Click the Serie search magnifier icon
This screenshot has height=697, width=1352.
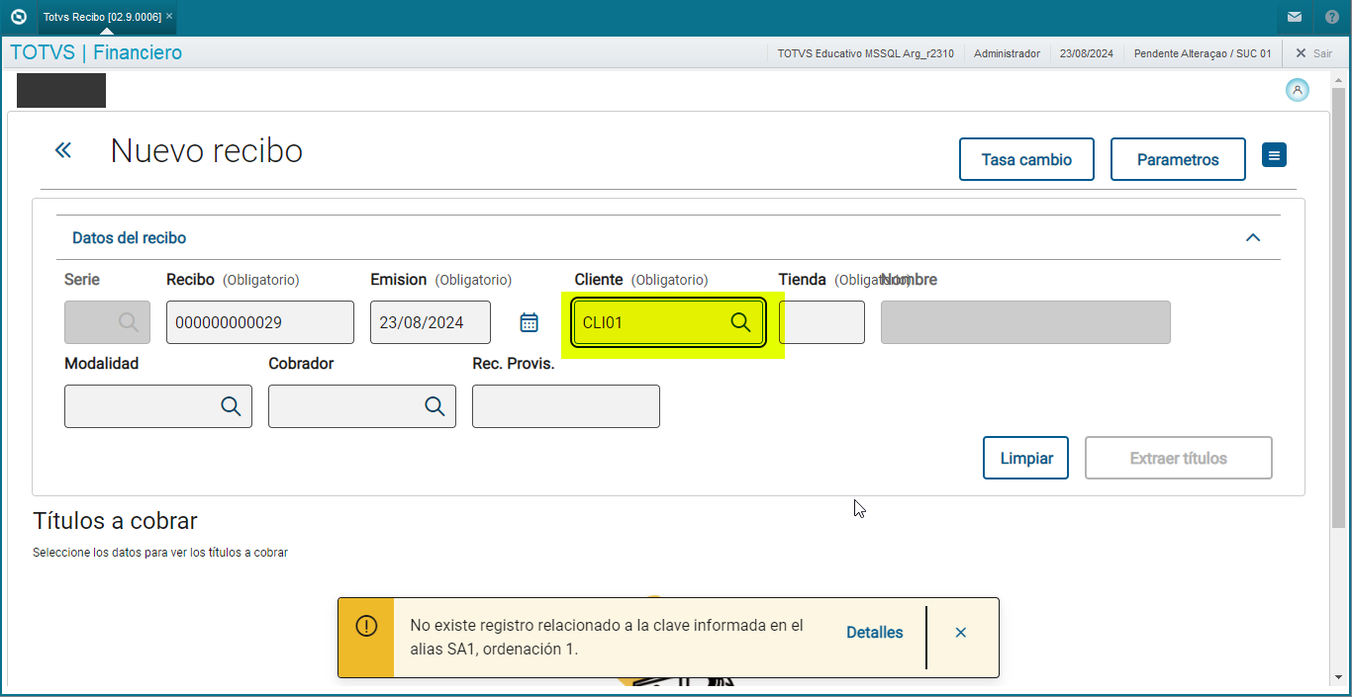click(x=128, y=321)
